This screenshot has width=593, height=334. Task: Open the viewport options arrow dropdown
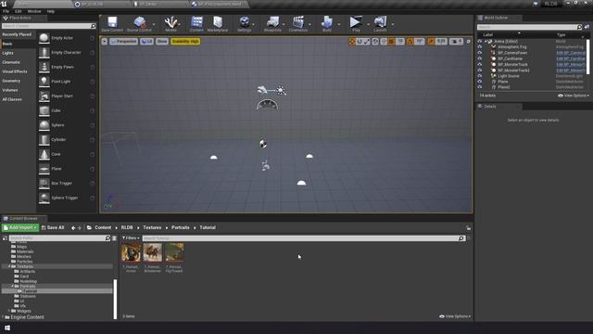[x=105, y=41]
